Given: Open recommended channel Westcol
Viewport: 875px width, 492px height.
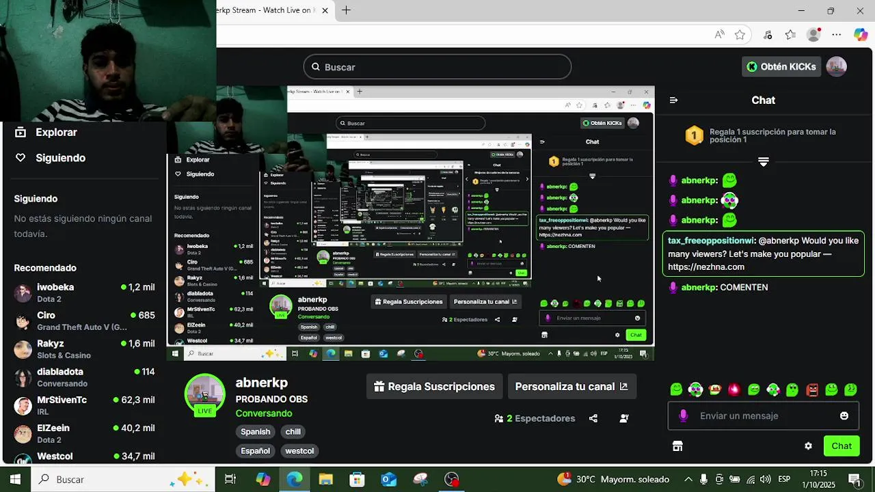Looking at the screenshot, I should [85, 456].
